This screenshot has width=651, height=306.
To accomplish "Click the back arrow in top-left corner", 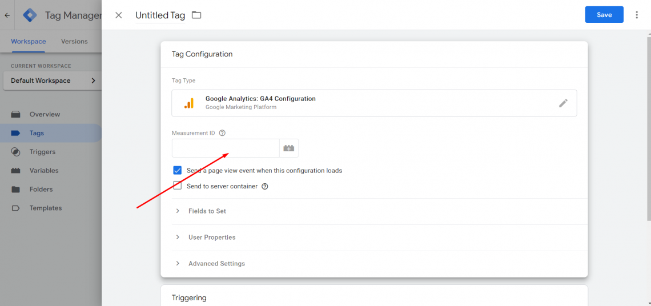I will pyautogui.click(x=7, y=15).
